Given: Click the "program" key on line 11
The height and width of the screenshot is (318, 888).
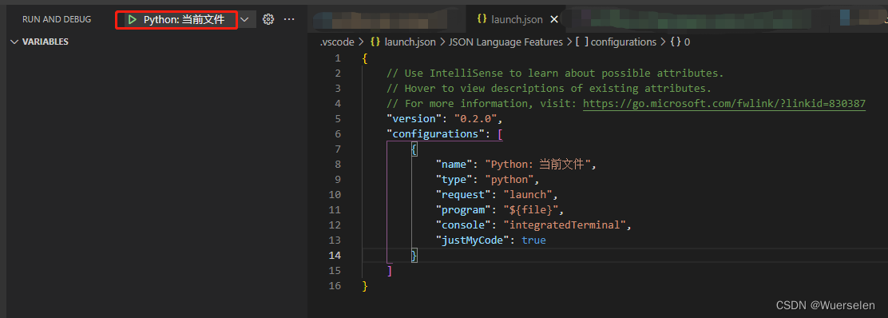Looking at the screenshot, I should click(463, 210).
